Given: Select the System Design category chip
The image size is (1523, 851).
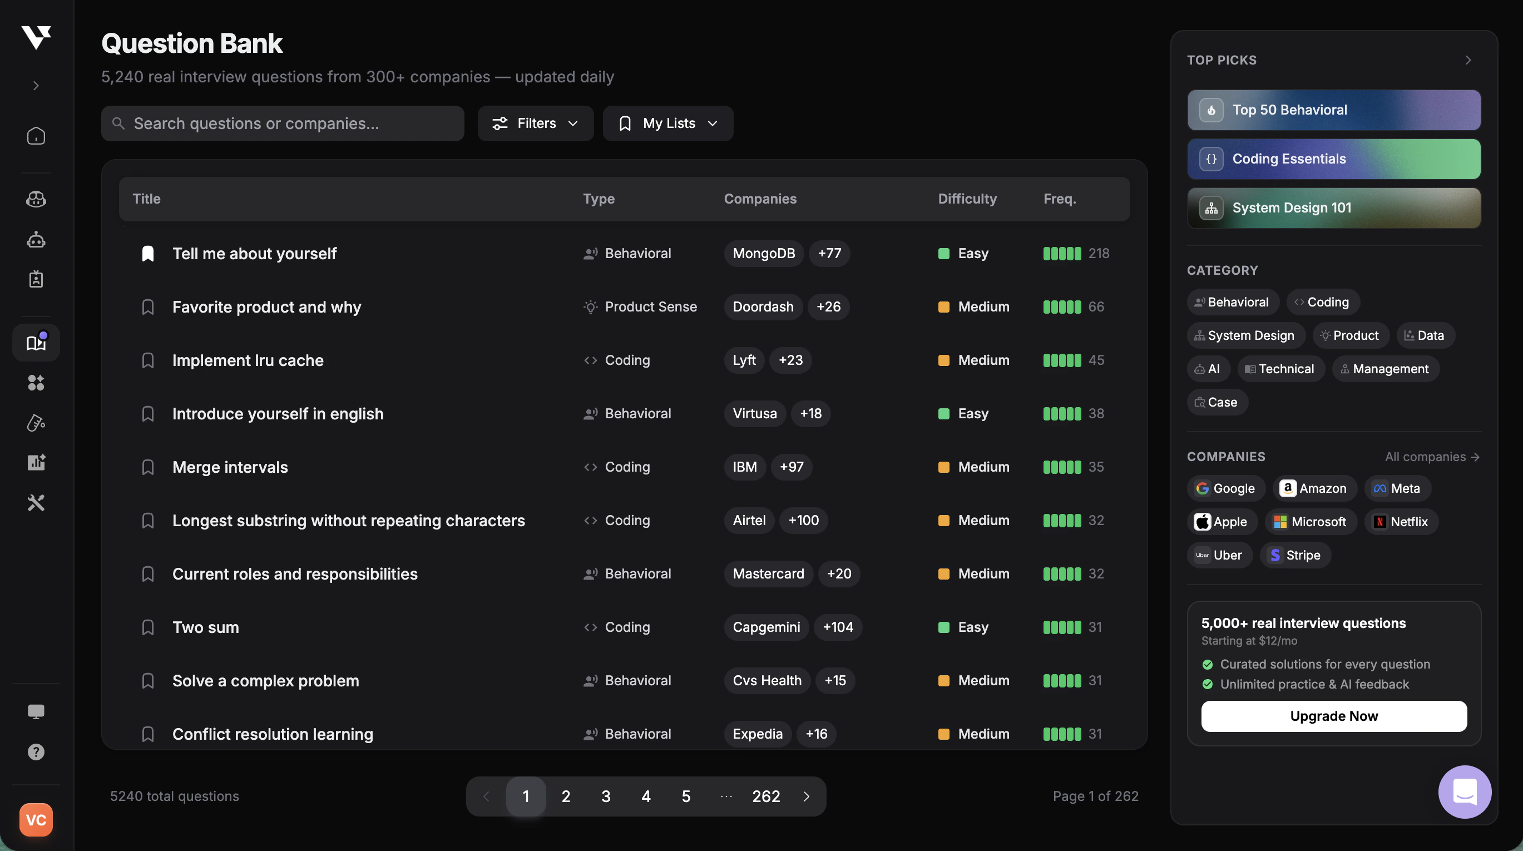Looking at the screenshot, I should pos(1246,335).
